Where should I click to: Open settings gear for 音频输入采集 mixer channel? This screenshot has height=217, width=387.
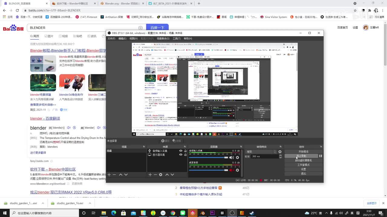(237, 157)
